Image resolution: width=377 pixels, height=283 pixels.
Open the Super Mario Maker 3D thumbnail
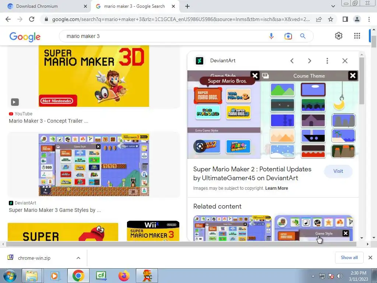click(94, 76)
